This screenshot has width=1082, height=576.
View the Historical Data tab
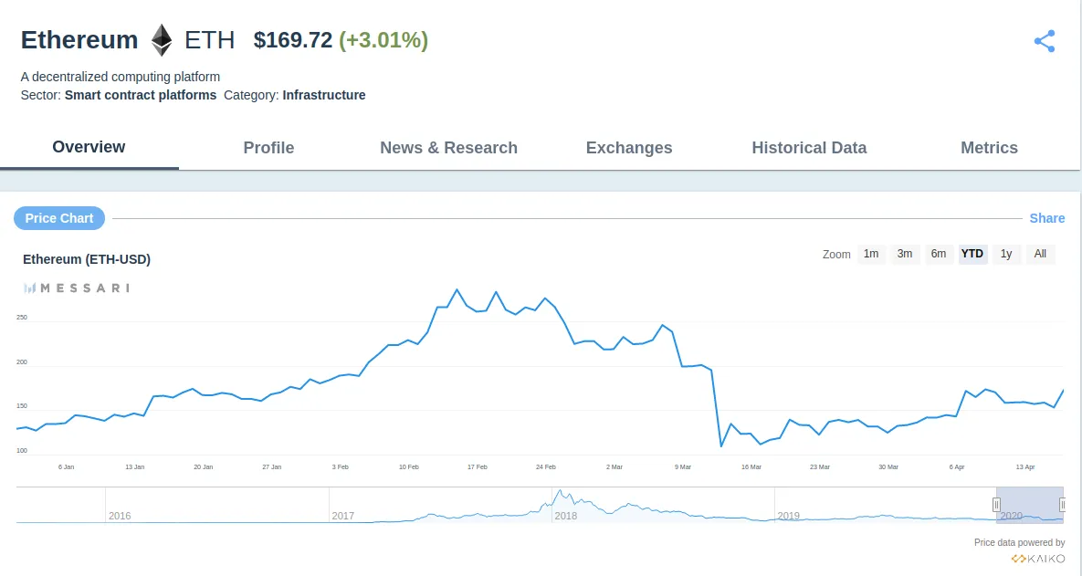point(809,148)
